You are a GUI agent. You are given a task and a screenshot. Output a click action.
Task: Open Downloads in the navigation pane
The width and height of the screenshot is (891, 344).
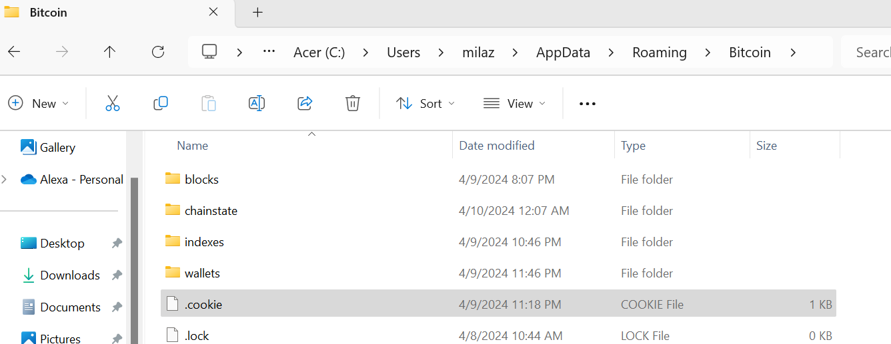coord(61,275)
